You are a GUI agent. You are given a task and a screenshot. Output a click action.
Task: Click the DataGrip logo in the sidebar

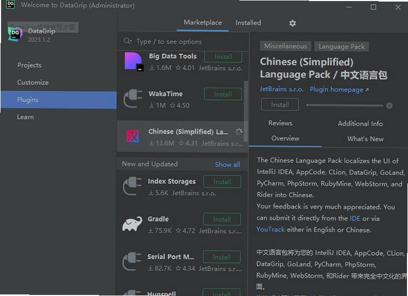(x=15, y=34)
